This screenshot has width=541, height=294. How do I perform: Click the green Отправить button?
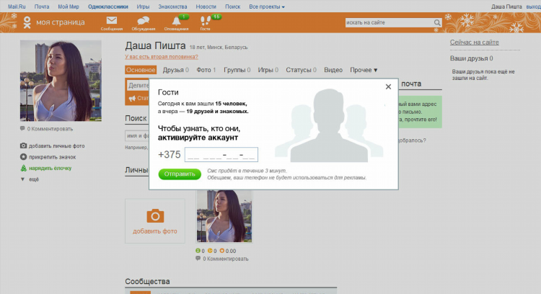(180, 174)
